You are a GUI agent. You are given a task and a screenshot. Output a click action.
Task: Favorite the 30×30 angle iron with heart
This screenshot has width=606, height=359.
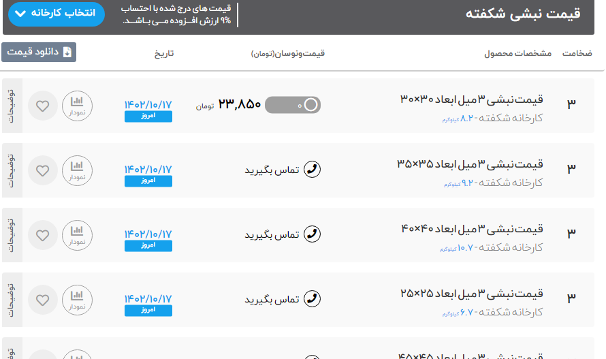coord(43,106)
